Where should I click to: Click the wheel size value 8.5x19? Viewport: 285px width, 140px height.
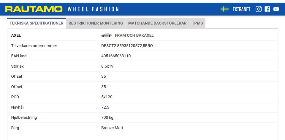(x=107, y=66)
